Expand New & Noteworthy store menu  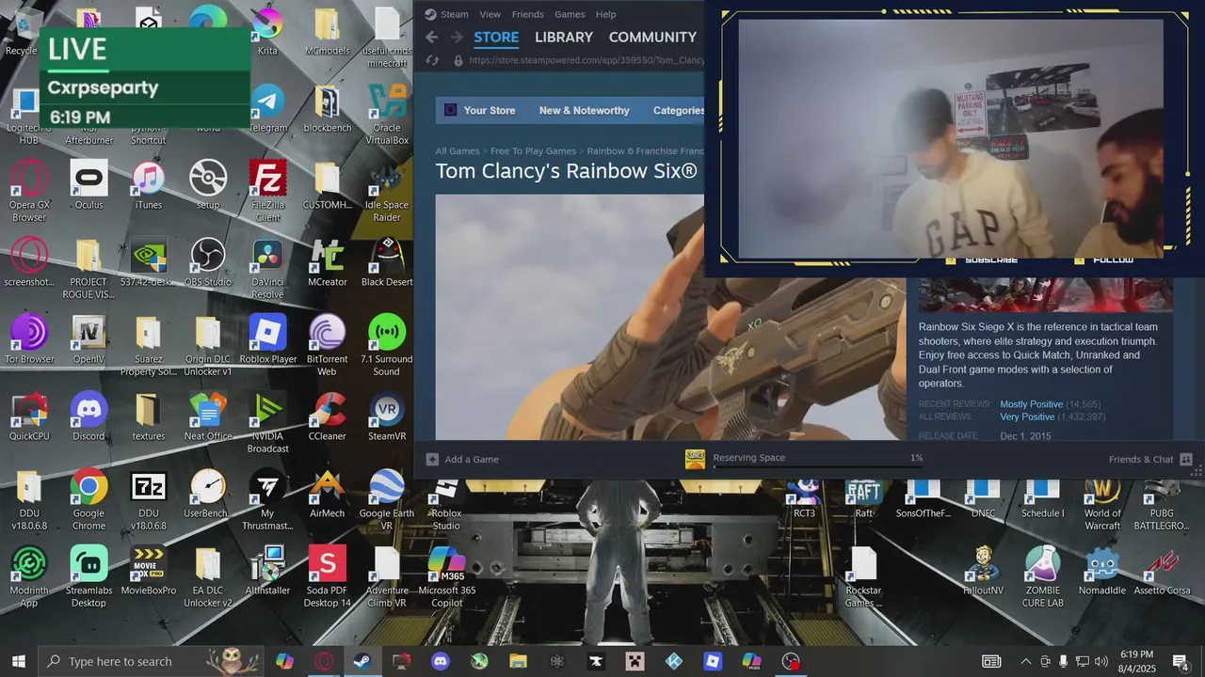584,110
